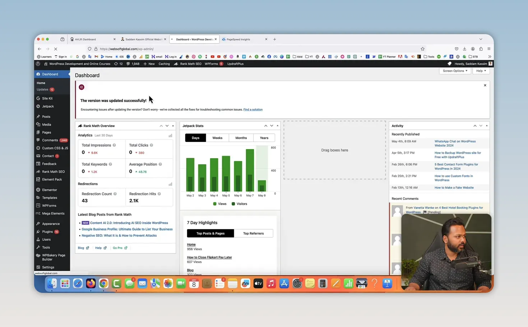Stop loading the page
Screen dimensions: 528x327
pyautogui.click(x=56, y=49)
